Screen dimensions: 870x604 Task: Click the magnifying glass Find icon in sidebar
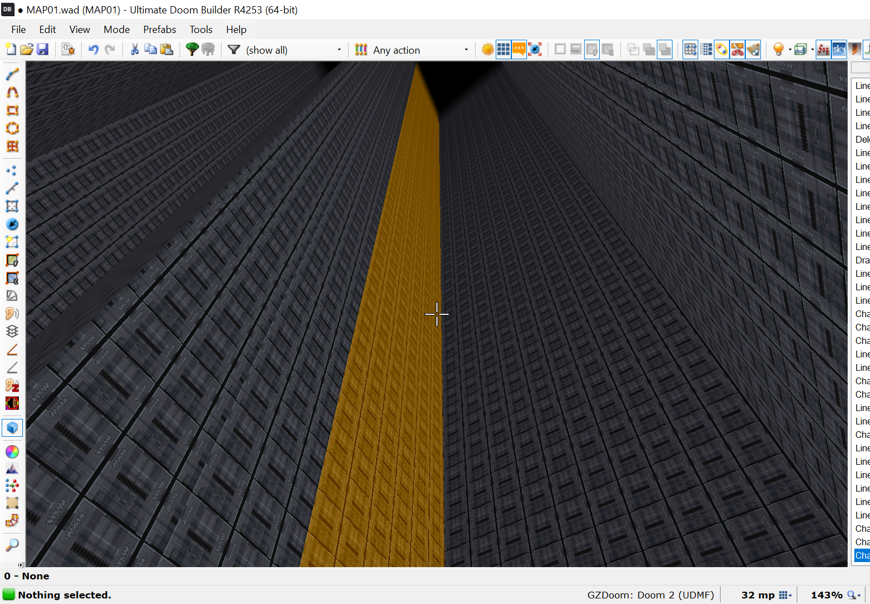12,545
